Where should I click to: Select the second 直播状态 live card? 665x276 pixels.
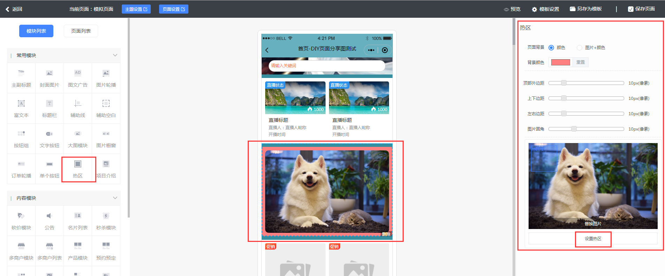click(x=359, y=110)
